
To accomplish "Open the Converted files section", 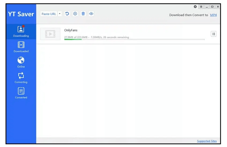I will click(x=21, y=93).
